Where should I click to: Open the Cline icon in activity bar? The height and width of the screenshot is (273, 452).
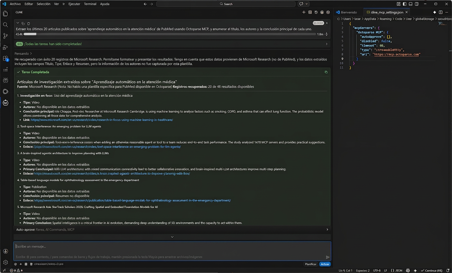pos(5,102)
